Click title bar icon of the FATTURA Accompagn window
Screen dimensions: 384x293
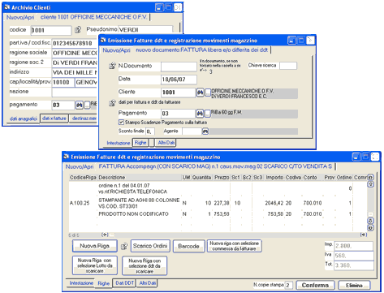tap(67, 157)
